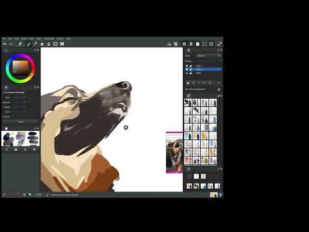Viewport: 309px width, 232px height.
Task: Toggle the Smooth checkbox in tool options
Action: (x=12, y=117)
